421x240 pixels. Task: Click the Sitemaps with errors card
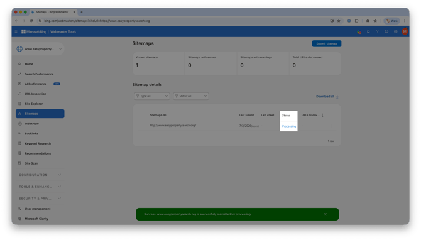[210, 63]
